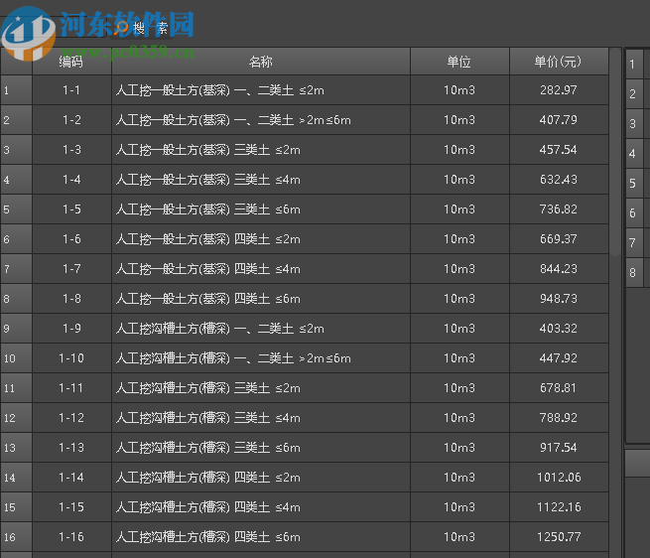Click price value 282.97
This screenshot has width=650, height=558.
pos(559,90)
